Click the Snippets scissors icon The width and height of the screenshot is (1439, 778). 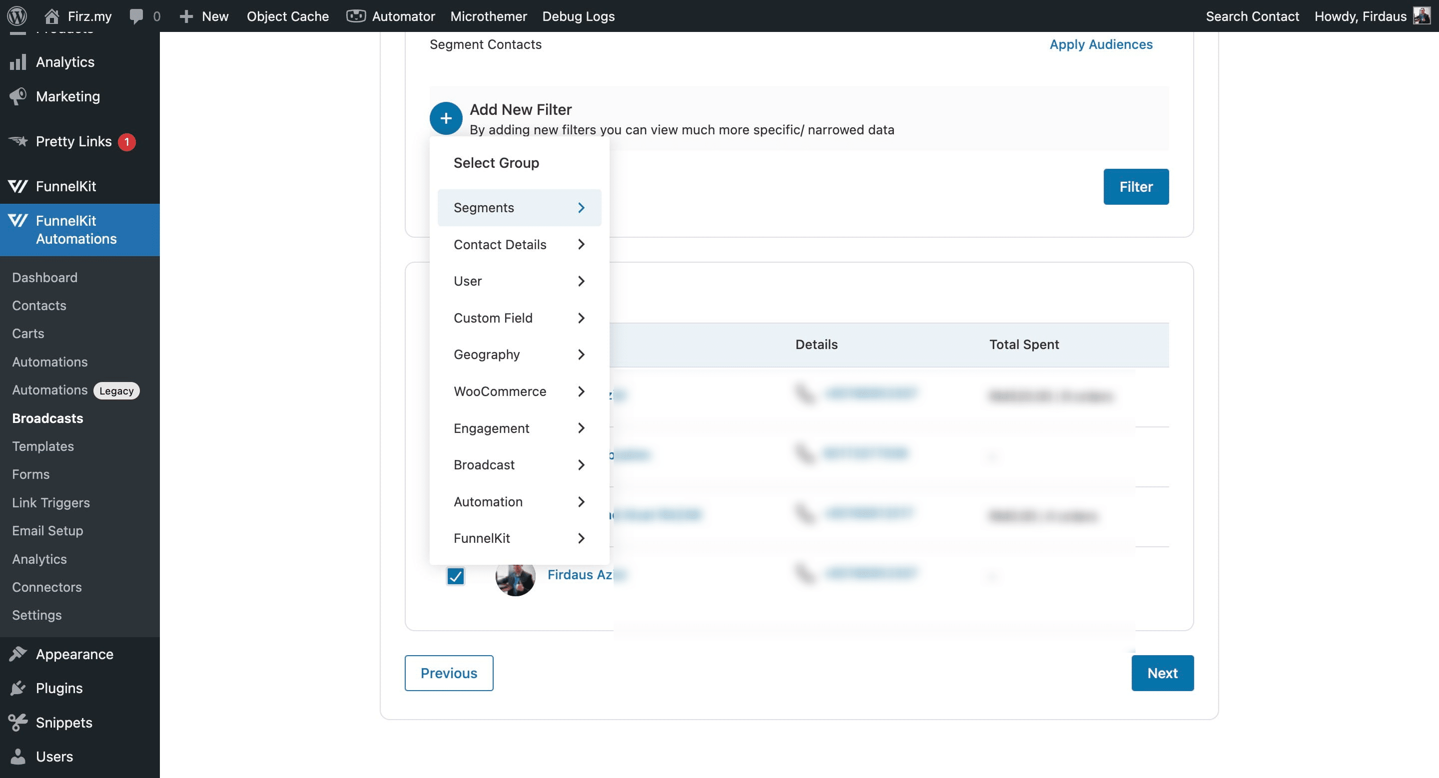point(18,722)
